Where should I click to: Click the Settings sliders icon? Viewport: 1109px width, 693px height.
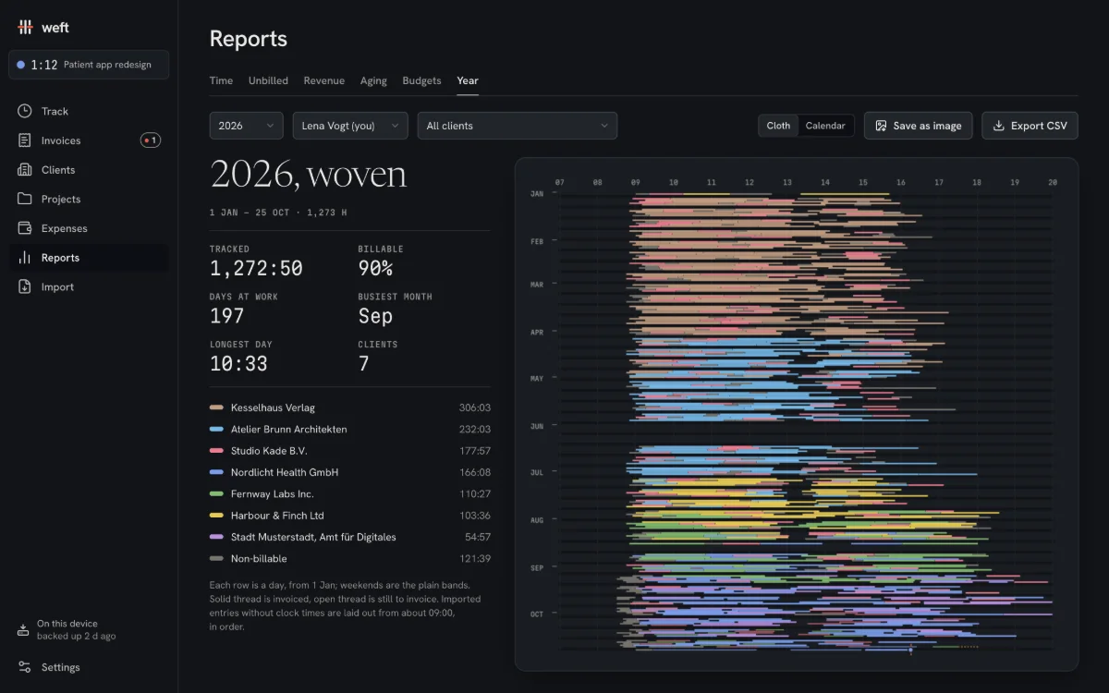pos(25,667)
